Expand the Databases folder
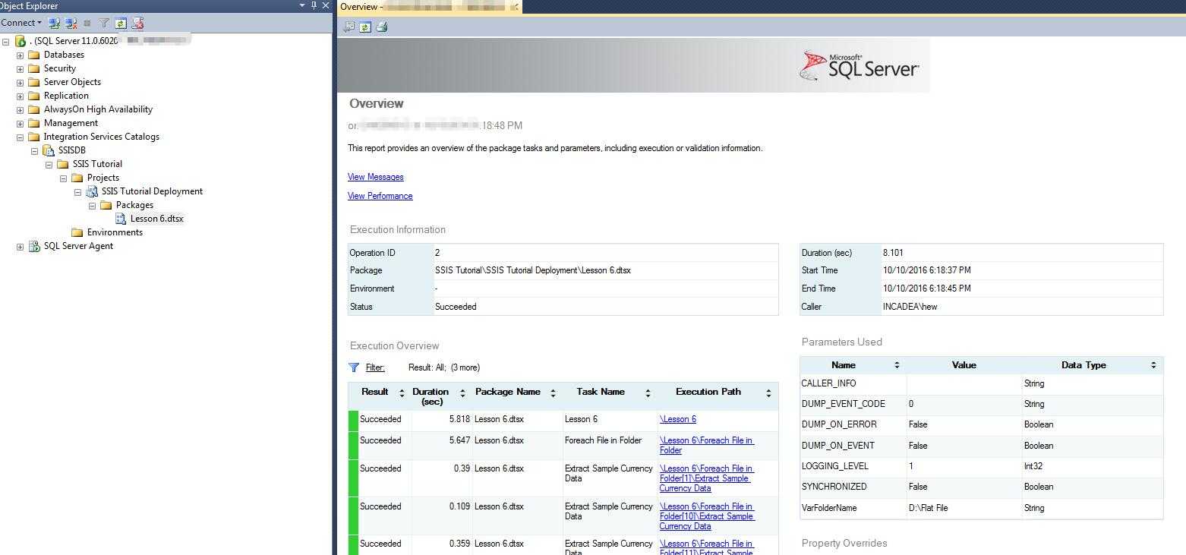This screenshot has height=555, width=1186. point(20,55)
